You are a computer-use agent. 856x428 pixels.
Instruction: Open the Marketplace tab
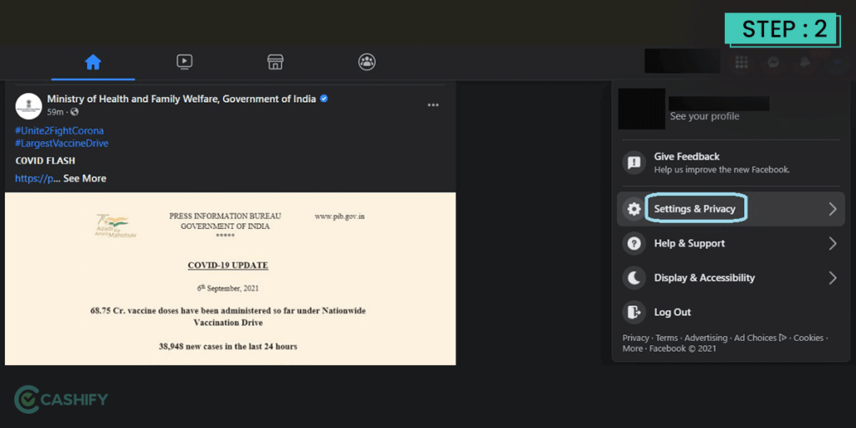coord(275,62)
